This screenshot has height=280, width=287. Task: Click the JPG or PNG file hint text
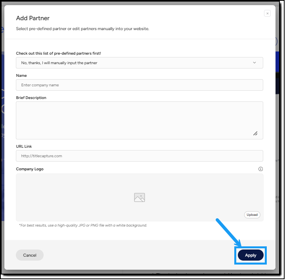tap(83, 225)
